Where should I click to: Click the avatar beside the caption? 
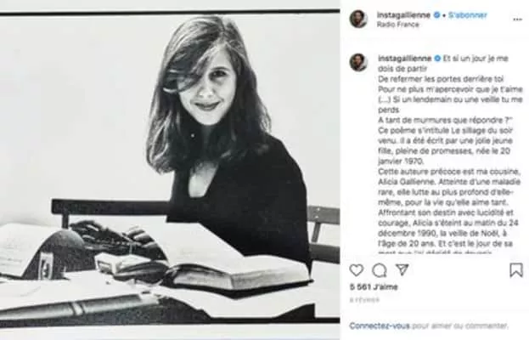pyautogui.click(x=358, y=62)
